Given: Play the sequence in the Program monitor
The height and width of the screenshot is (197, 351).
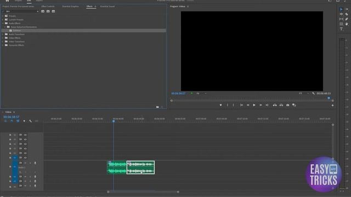Looking at the screenshot, I should tap(254, 105).
